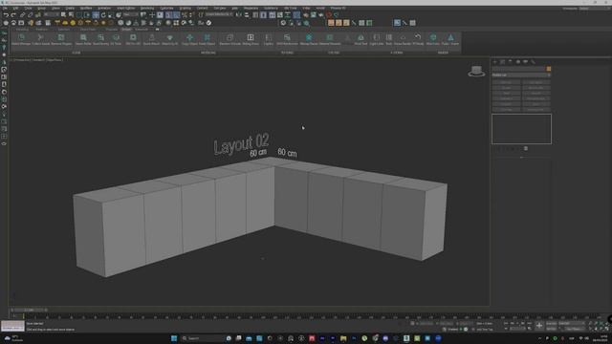Image resolution: width=612 pixels, height=344 pixels.
Task: Open the Edit menu
Action: click(x=15, y=9)
